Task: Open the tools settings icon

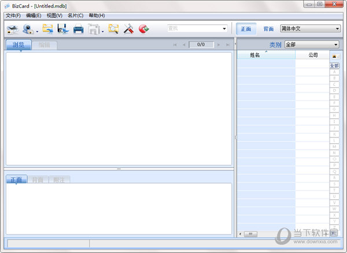Action: coord(128,29)
